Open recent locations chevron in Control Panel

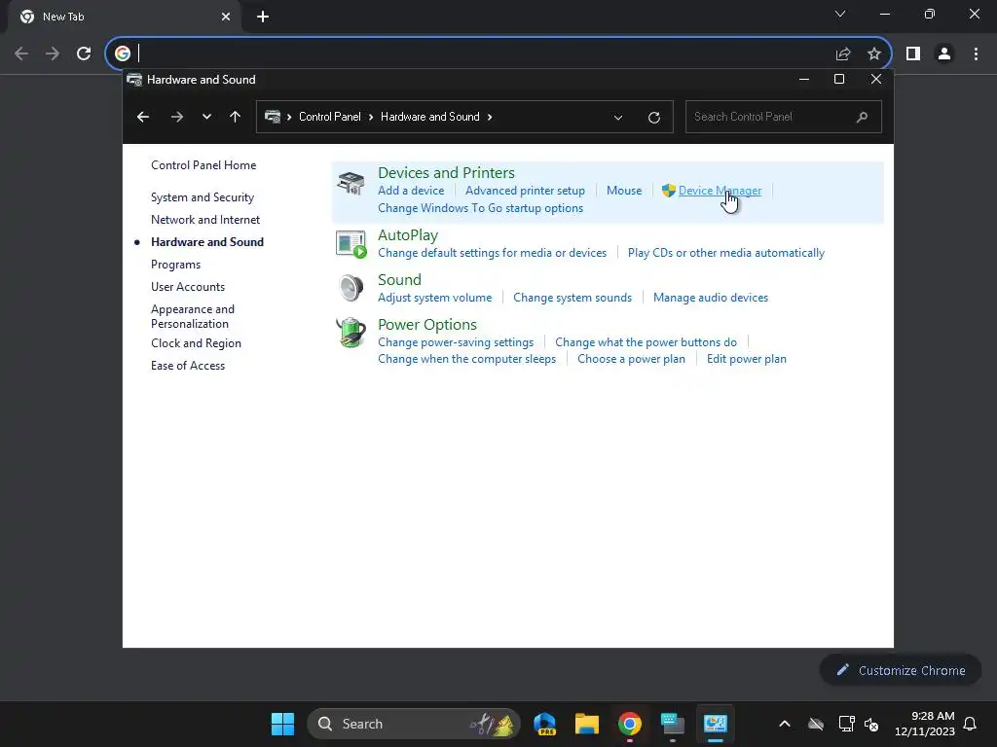click(x=206, y=117)
